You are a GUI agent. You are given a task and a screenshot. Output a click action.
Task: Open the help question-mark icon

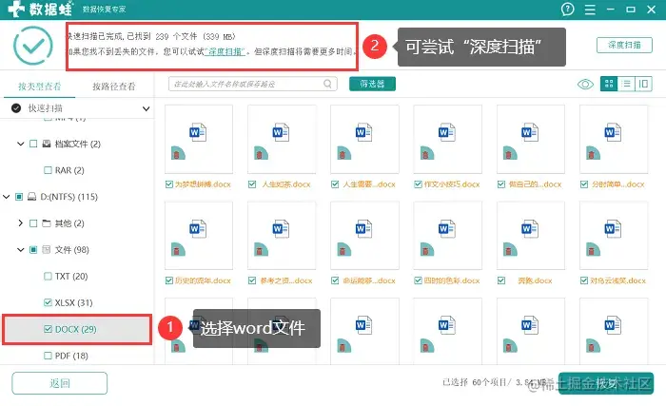(567, 9)
